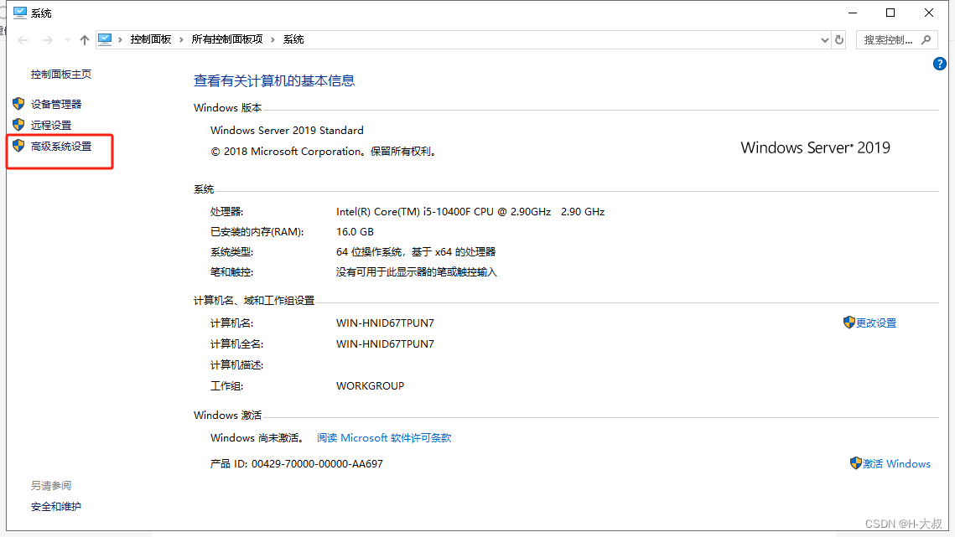Maximize the 系统 window

click(x=890, y=13)
